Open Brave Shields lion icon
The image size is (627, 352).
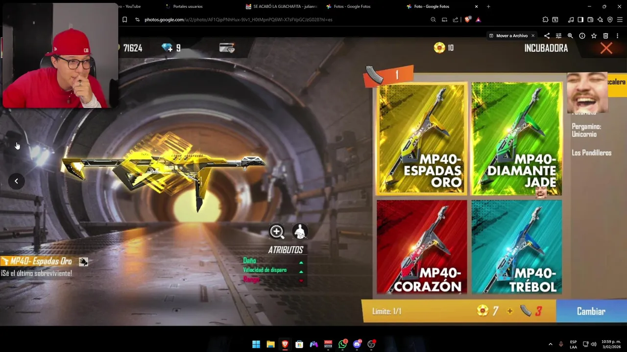pos(467,20)
